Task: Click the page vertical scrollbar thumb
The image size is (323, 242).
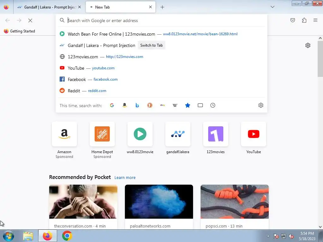Action: click(320, 59)
